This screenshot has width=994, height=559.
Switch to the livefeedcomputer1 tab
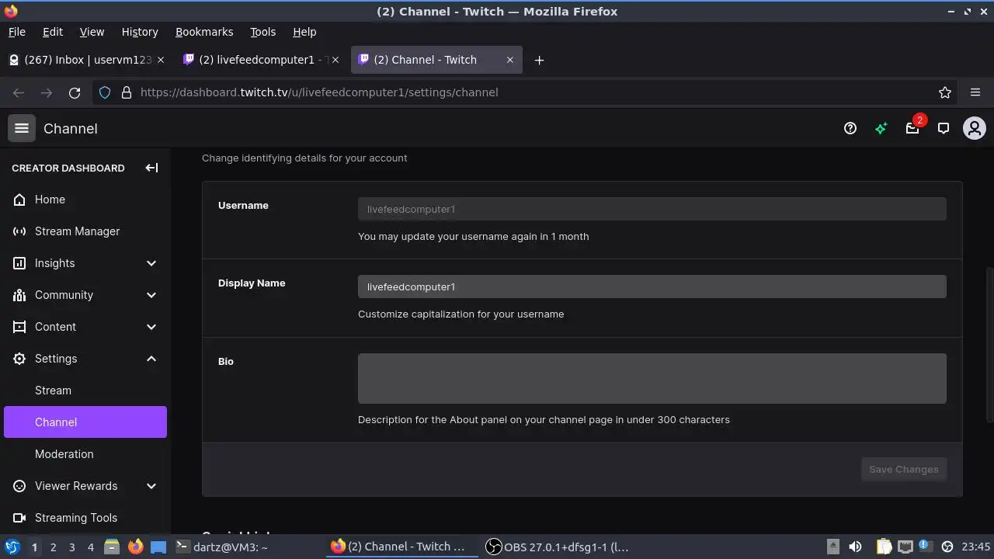point(262,60)
